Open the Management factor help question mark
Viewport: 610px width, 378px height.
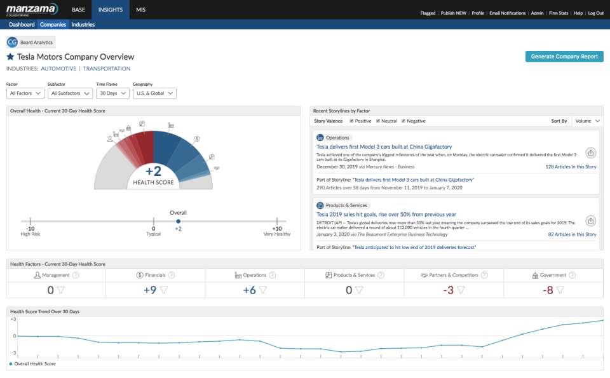(x=76, y=275)
